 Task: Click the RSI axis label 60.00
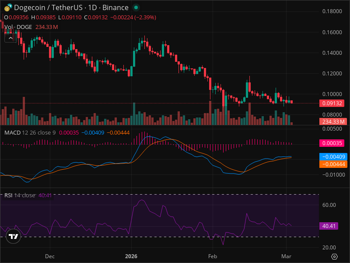[329, 205]
